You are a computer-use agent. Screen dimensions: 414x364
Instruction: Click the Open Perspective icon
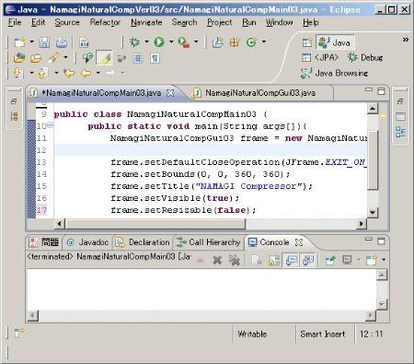(307, 42)
